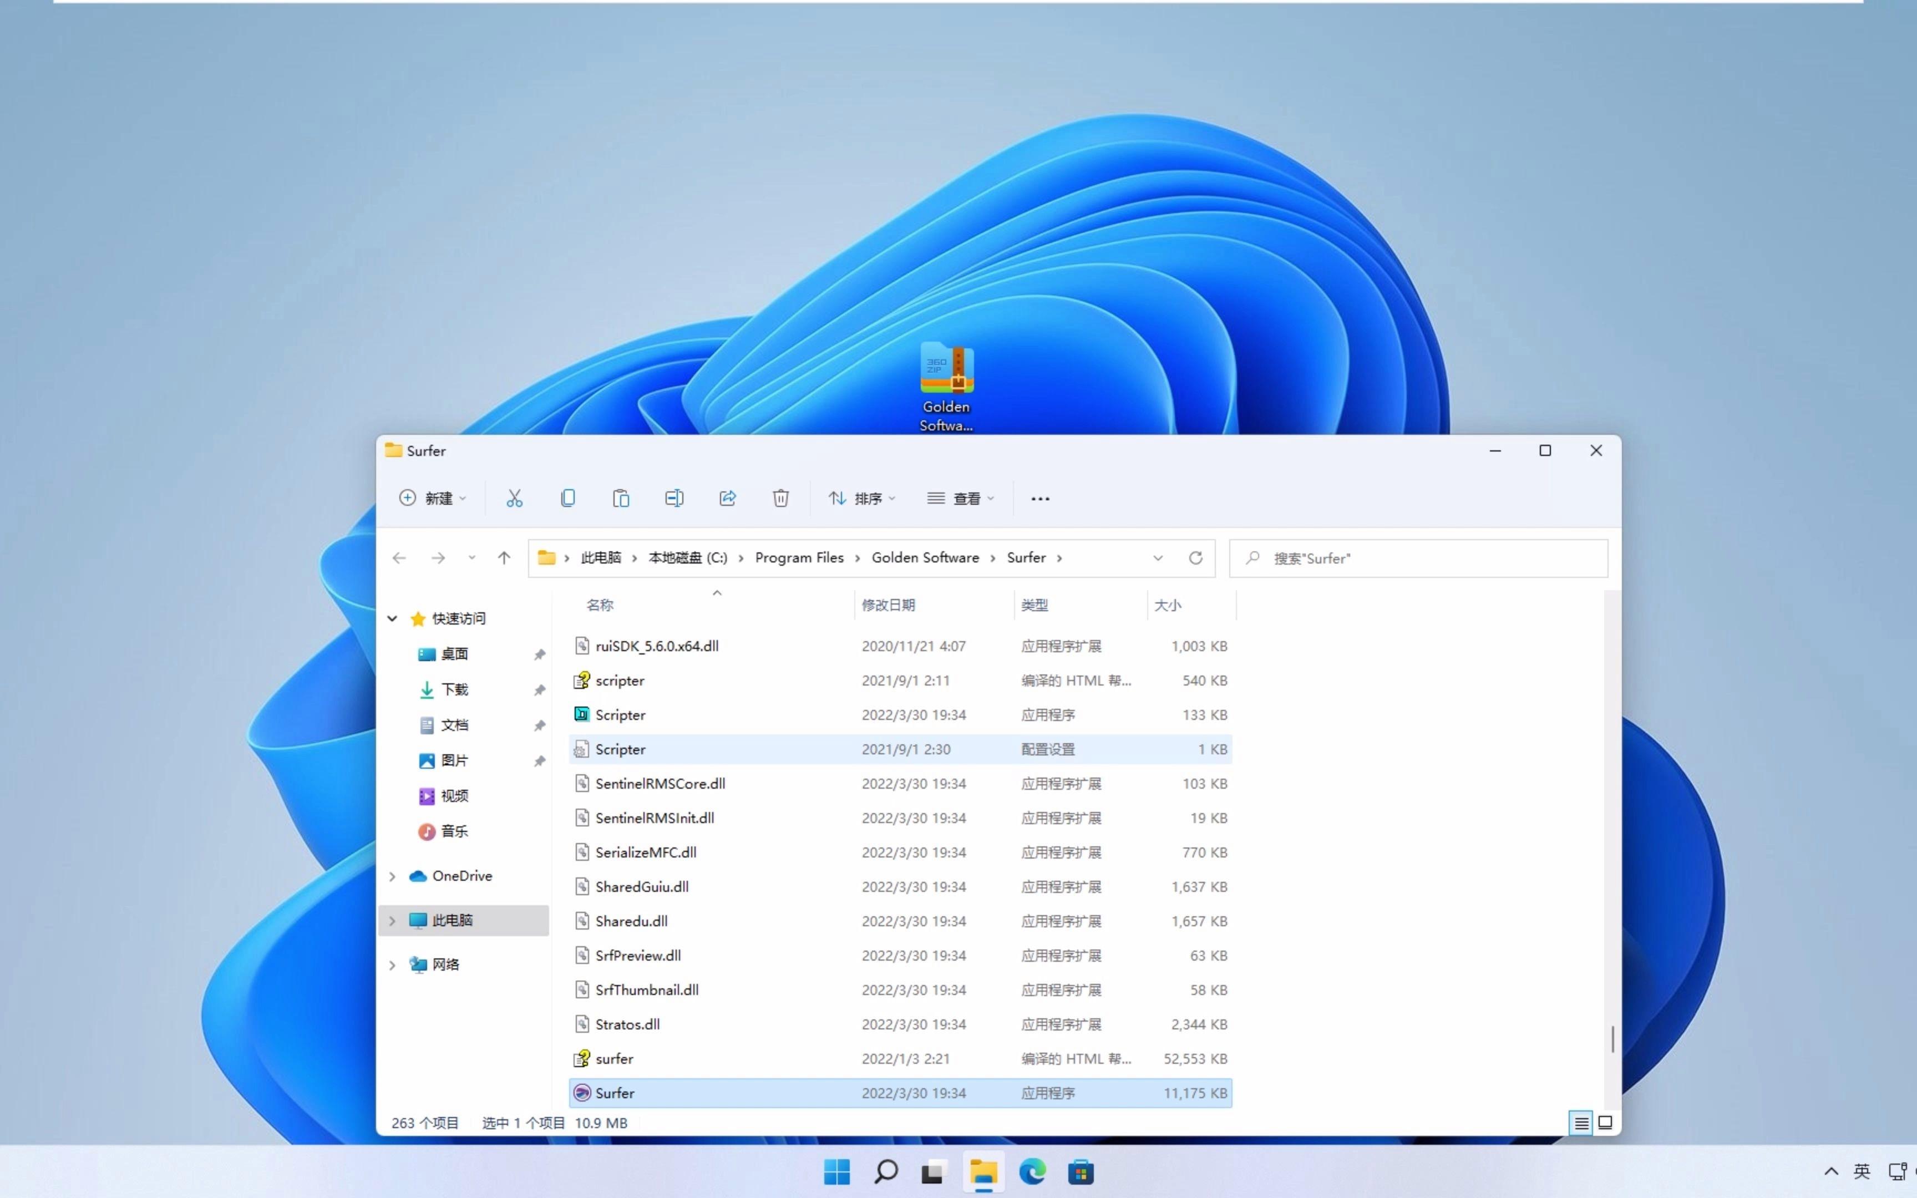Click 此电脑 in the address breadcrumb
The width and height of the screenshot is (1917, 1198).
[x=601, y=558]
